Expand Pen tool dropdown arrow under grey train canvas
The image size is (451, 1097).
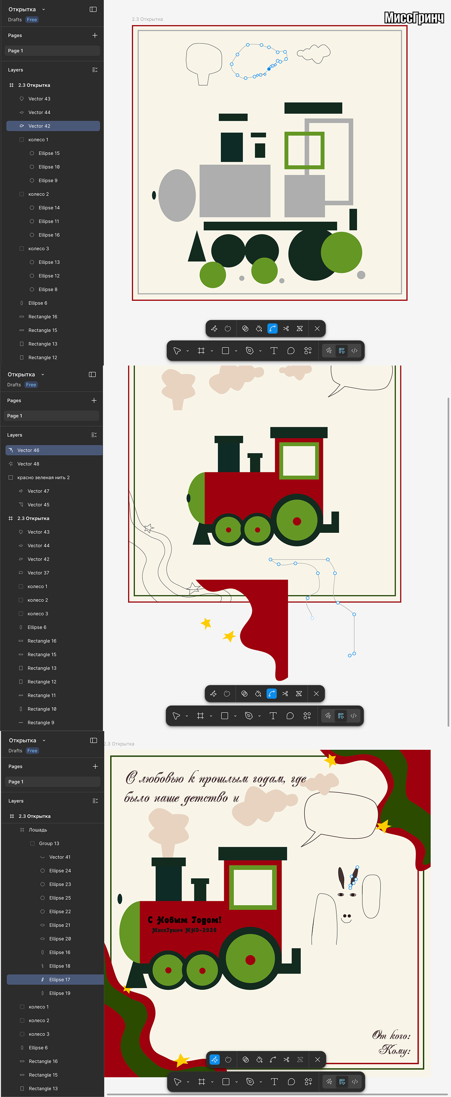(x=260, y=351)
